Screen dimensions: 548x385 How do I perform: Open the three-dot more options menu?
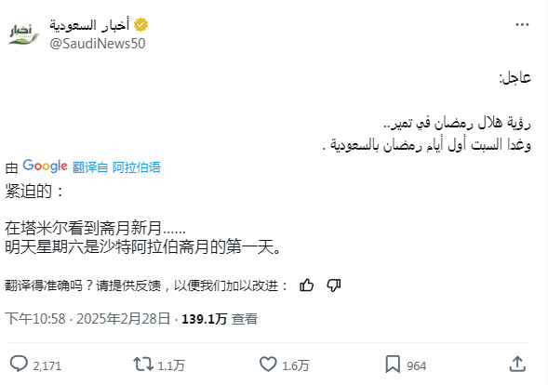coord(522,24)
